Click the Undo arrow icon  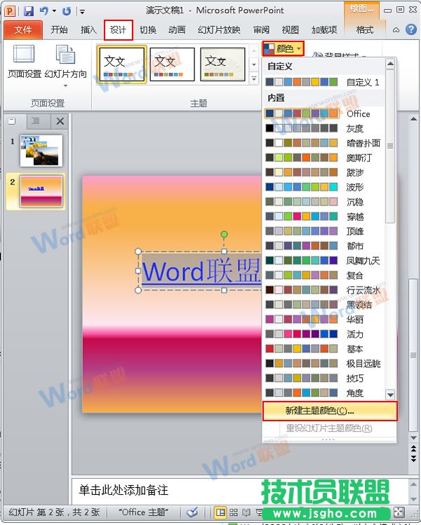[45, 11]
